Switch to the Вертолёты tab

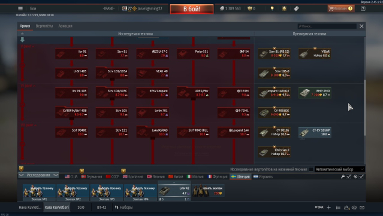pos(44,26)
